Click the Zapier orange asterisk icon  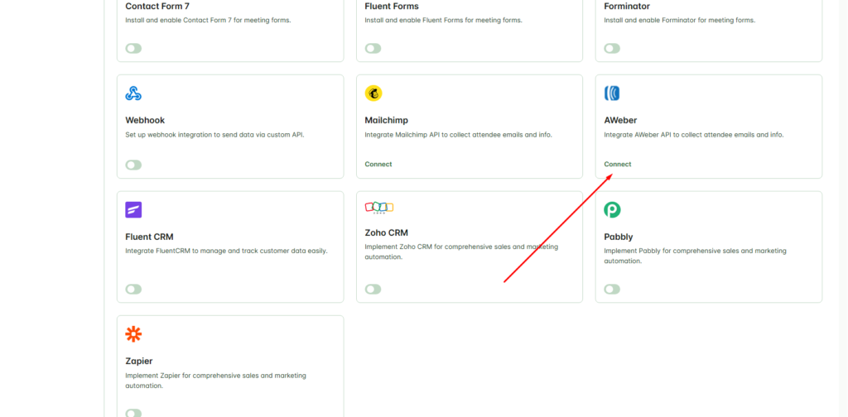tap(133, 334)
